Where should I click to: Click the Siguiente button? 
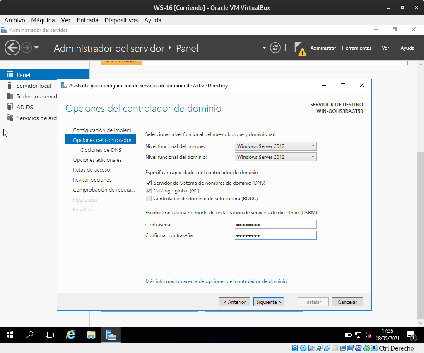pyautogui.click(x=269, y=302)
